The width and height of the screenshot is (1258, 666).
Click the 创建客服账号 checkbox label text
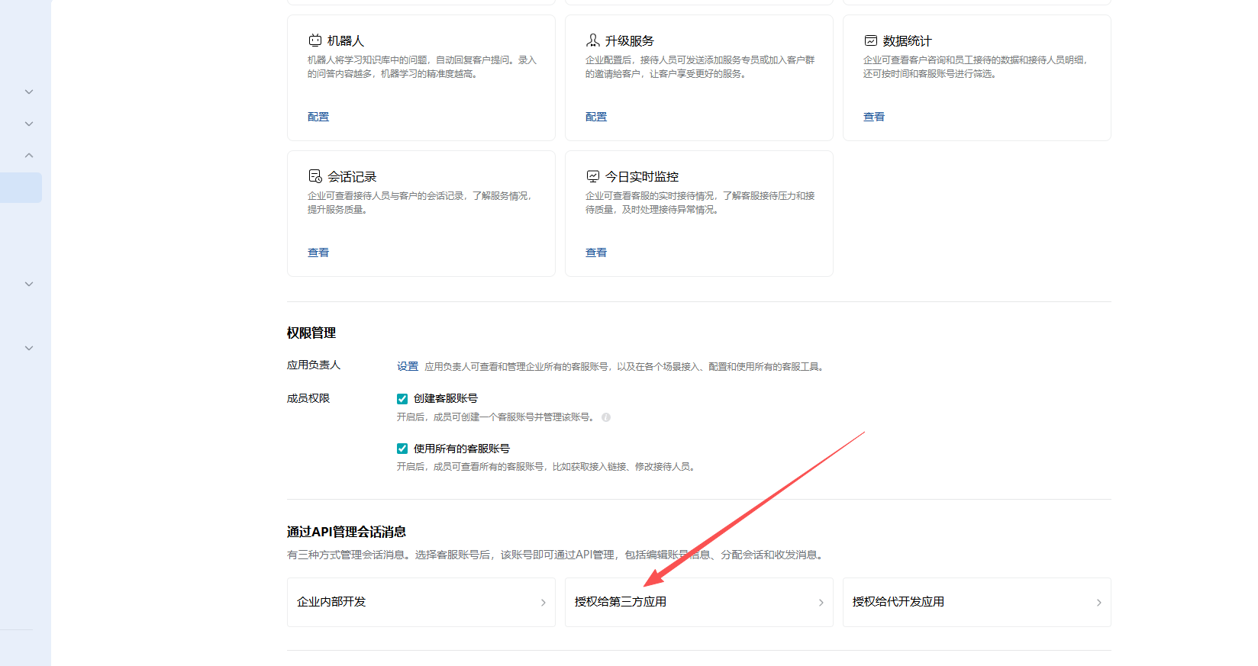pyautogui.click(x=446, y=398)
